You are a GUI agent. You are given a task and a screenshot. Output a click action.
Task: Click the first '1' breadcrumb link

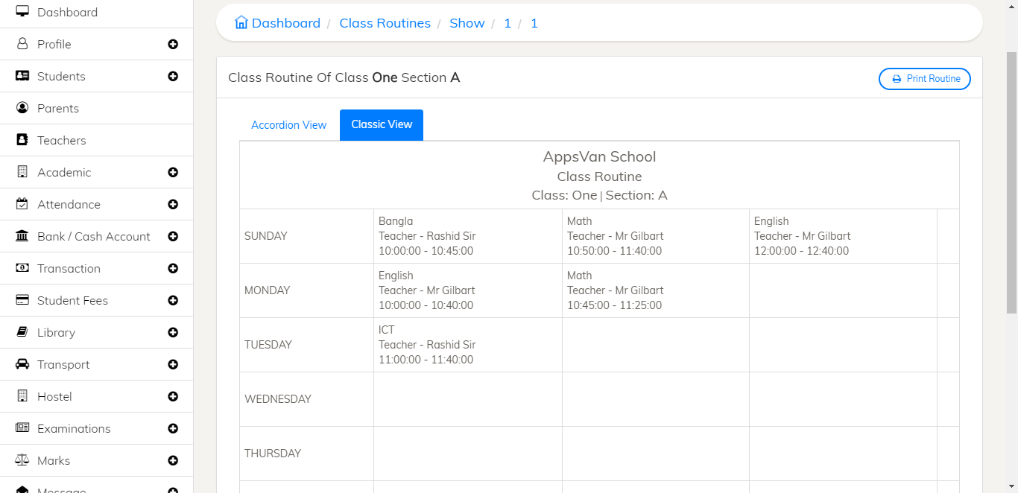pos(508,23)
